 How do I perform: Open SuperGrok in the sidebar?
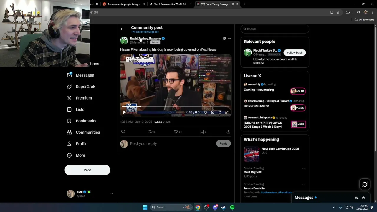click(81, 87)
